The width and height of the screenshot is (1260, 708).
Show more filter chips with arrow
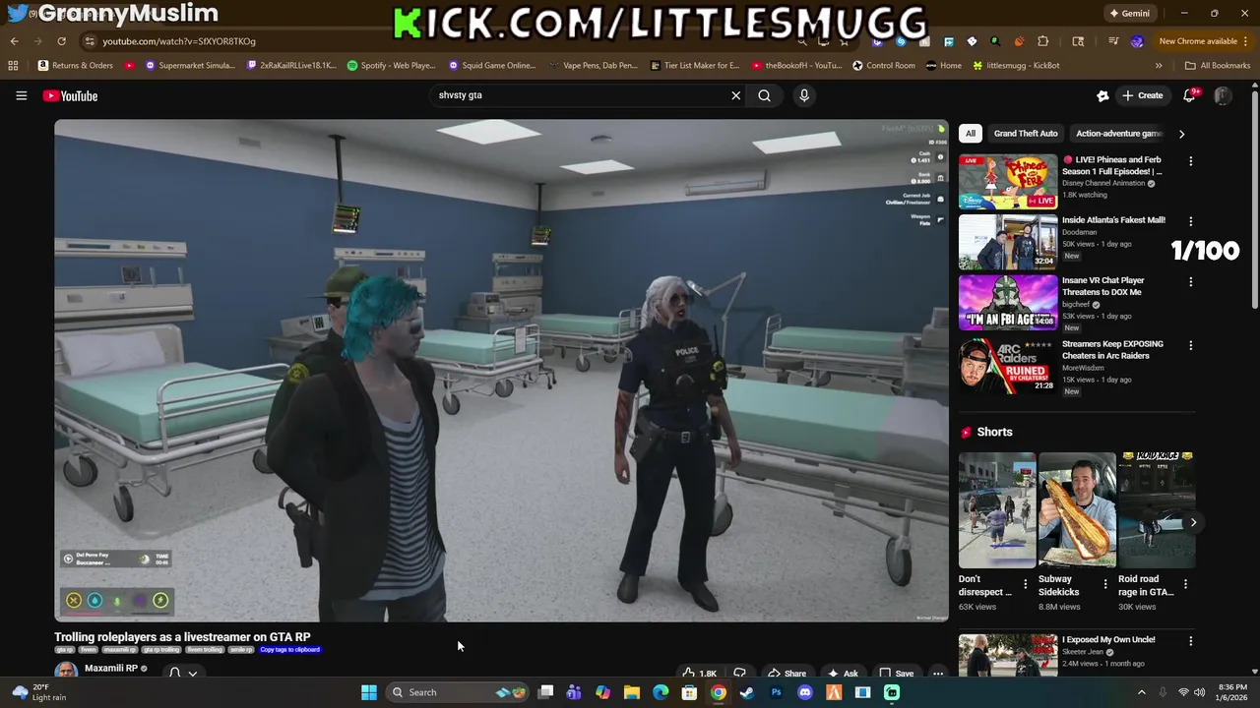click(x=1181, y=134)
